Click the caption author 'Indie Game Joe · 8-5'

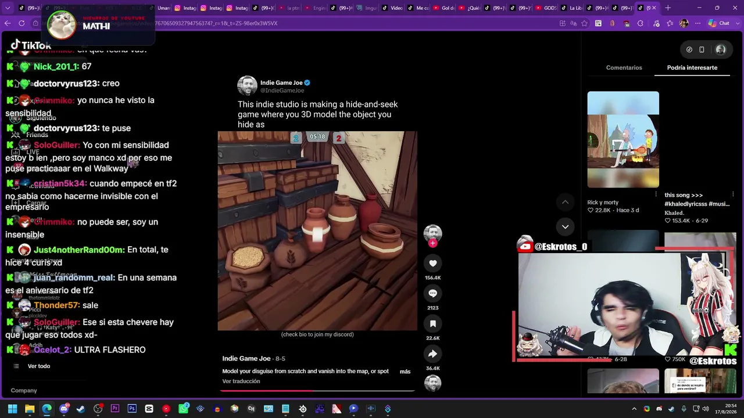pos(253,359)
